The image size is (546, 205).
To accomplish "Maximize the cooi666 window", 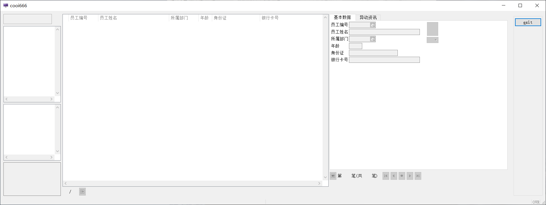I will coord(520,5).
